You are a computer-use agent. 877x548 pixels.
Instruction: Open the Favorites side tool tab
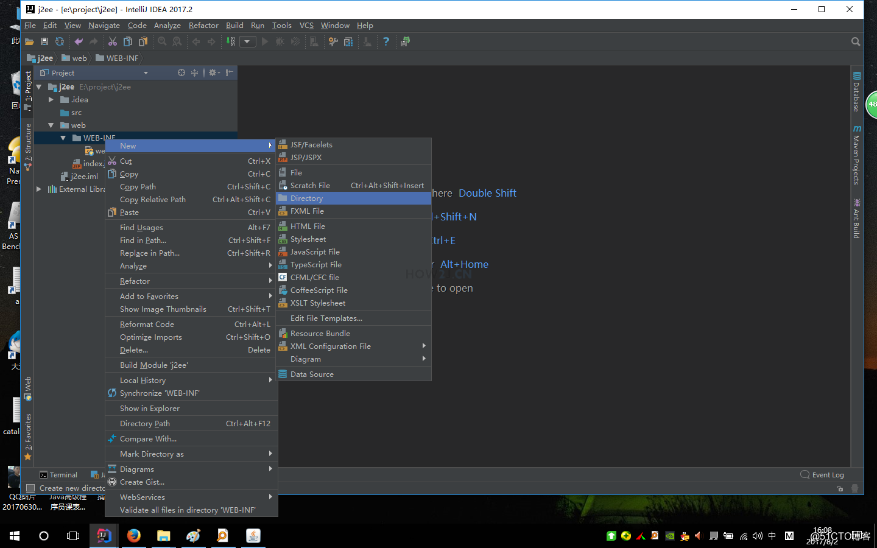pos(28,437)
